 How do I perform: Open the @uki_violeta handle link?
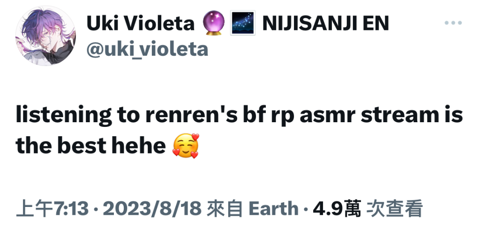(147, 49)
